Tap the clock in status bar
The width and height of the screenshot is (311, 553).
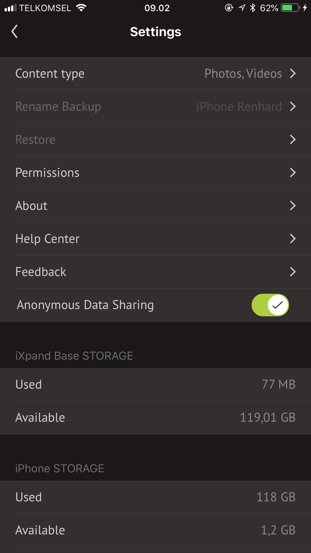pyautogui.click(x=157, y=8)
